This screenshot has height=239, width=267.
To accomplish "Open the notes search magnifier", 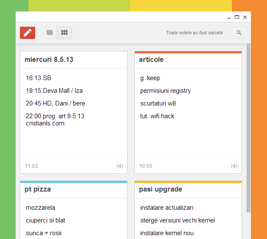I will tap(239, 33).
